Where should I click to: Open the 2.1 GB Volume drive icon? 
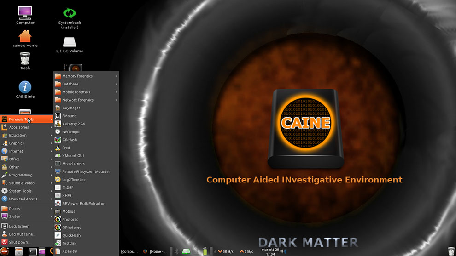(x=70, y=45)
